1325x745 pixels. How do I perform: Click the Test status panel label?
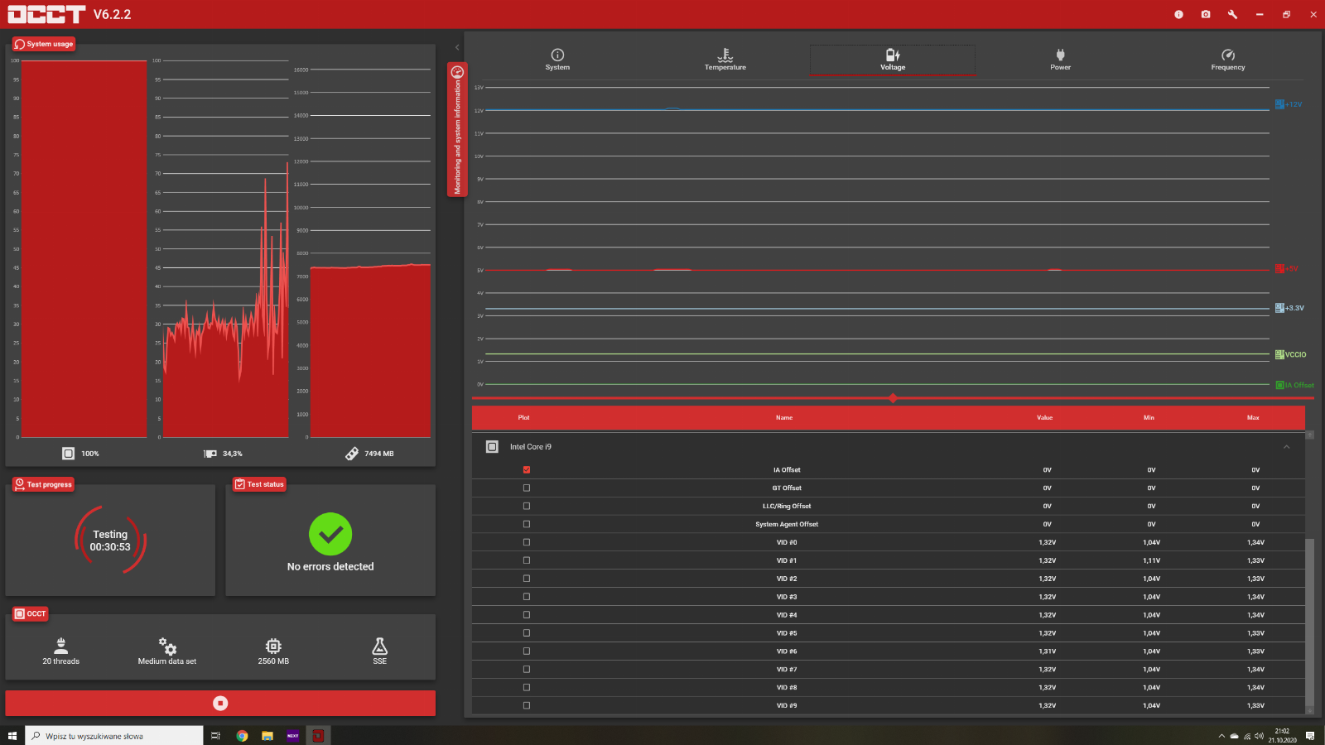259,484
